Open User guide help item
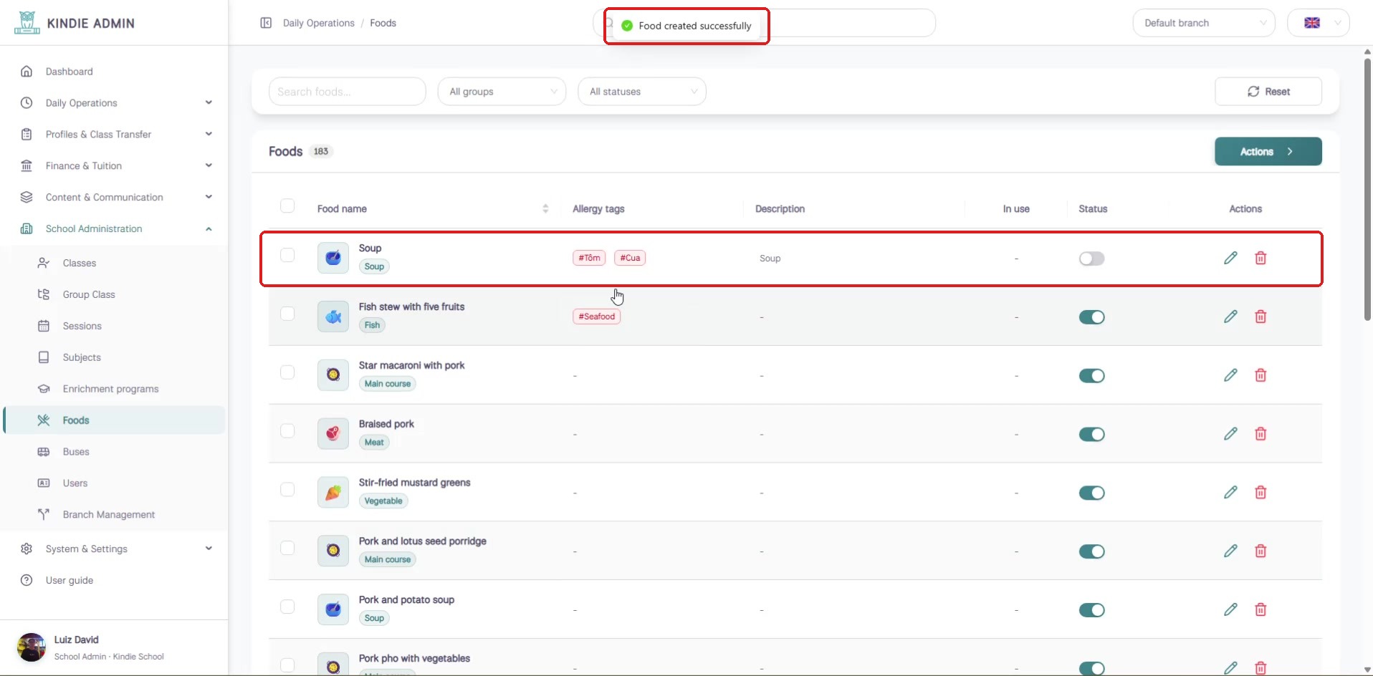 pyautogui.click(x=70, y=580)
